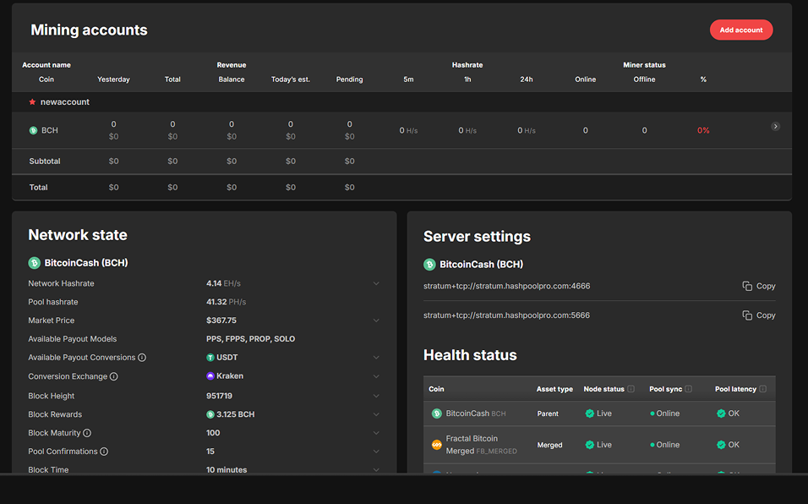Open info icon for Block Maturity
The width and height of the screenshot is (808, 504).
click(87, 433)
